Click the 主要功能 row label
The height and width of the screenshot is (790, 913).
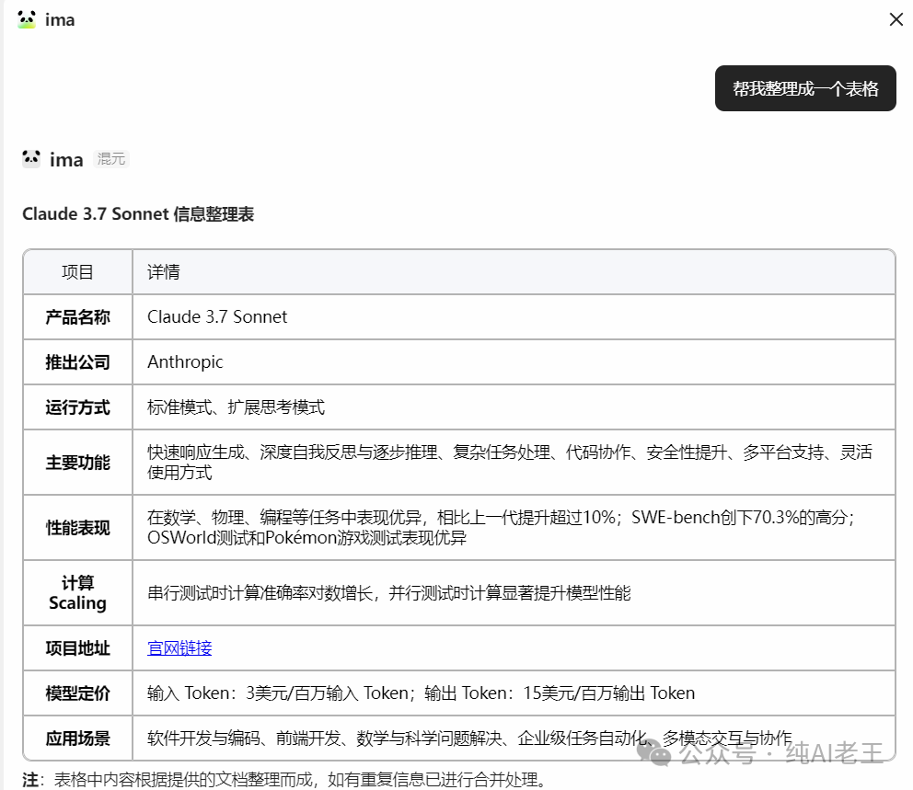click(x=78, y=463)
